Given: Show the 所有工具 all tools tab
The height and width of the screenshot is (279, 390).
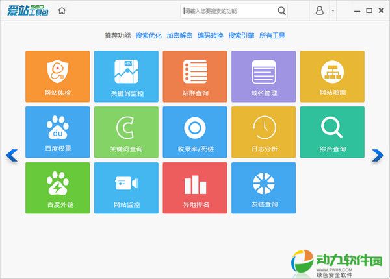Looking at the screenshot, I should tap(272, 36).
